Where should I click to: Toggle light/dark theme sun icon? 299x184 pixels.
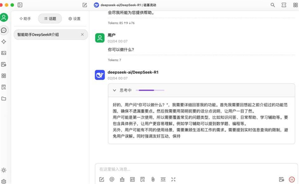pos(3,170)
